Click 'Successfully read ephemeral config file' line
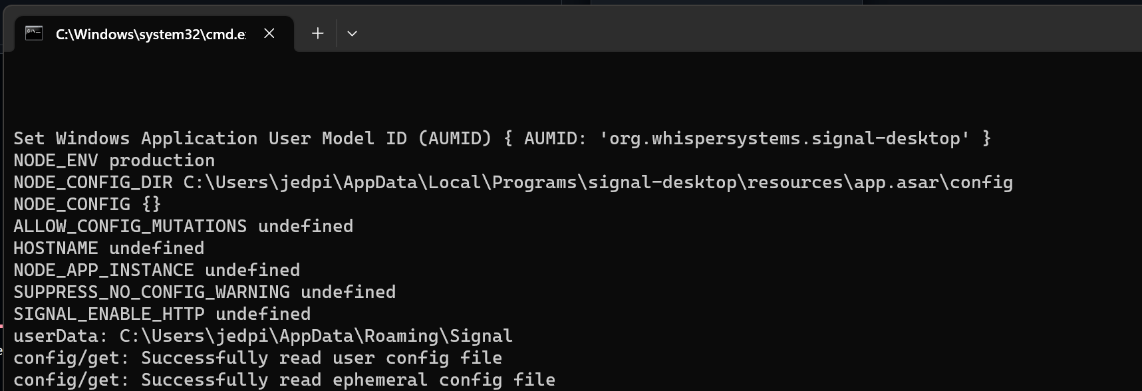Viewport: 1142px width, 391px height. tap(284, 379)
